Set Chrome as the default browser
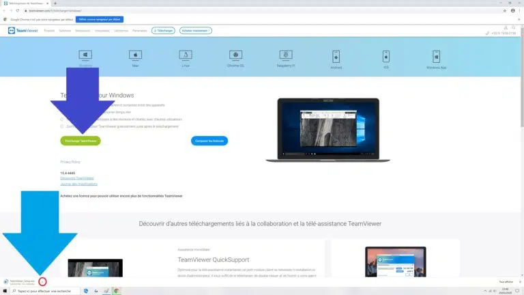524x295 pixels. [100, 19]
